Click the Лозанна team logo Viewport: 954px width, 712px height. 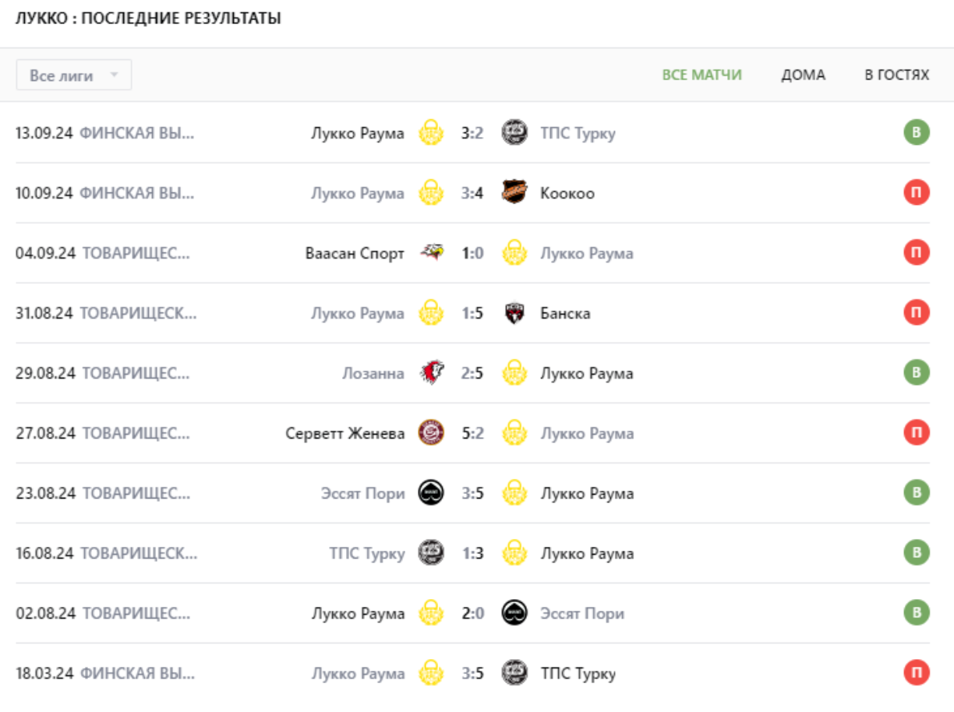point(431,372)
